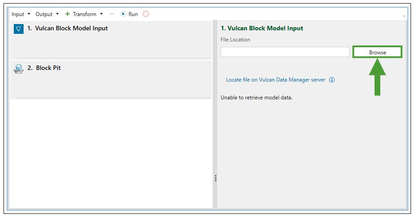The image size is (415, 217).
Task: Click the 'Unable to retrieve model data.' message
Action: [256, 98]
